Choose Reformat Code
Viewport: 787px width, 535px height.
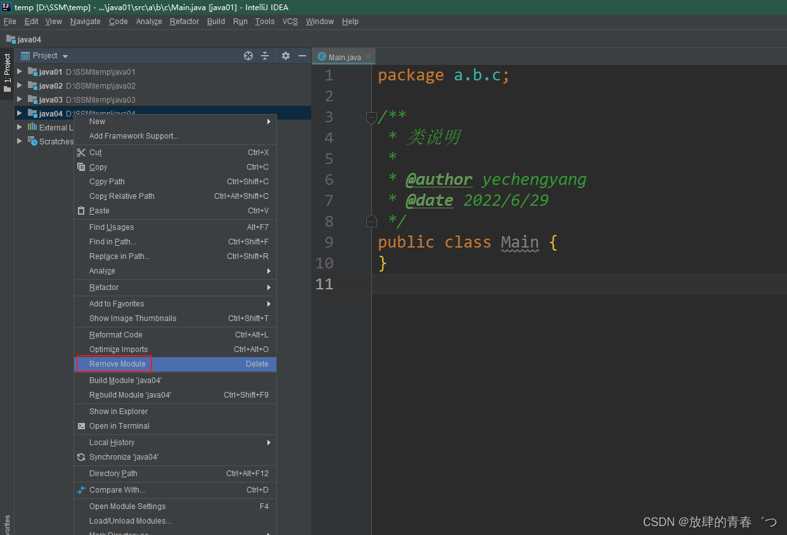coord(175,335)
